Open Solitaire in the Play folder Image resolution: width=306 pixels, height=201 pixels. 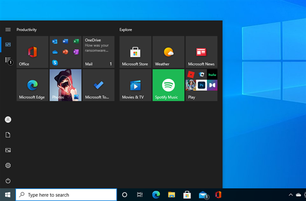201,75
